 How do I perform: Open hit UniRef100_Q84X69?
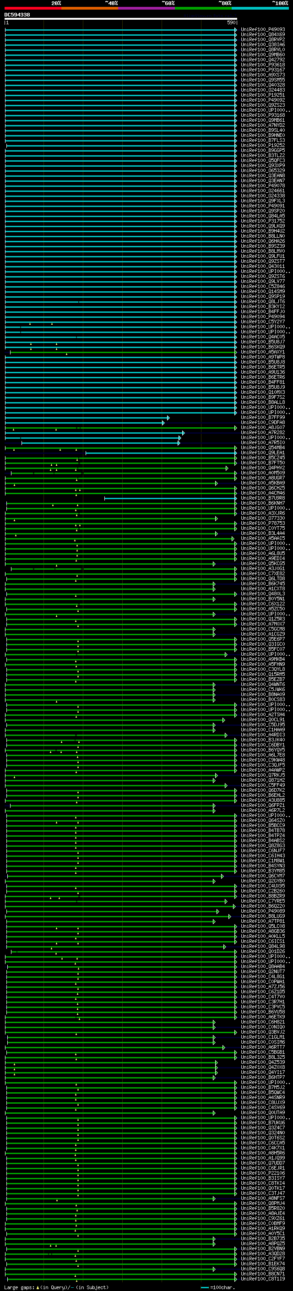click(x=263, y=35)
